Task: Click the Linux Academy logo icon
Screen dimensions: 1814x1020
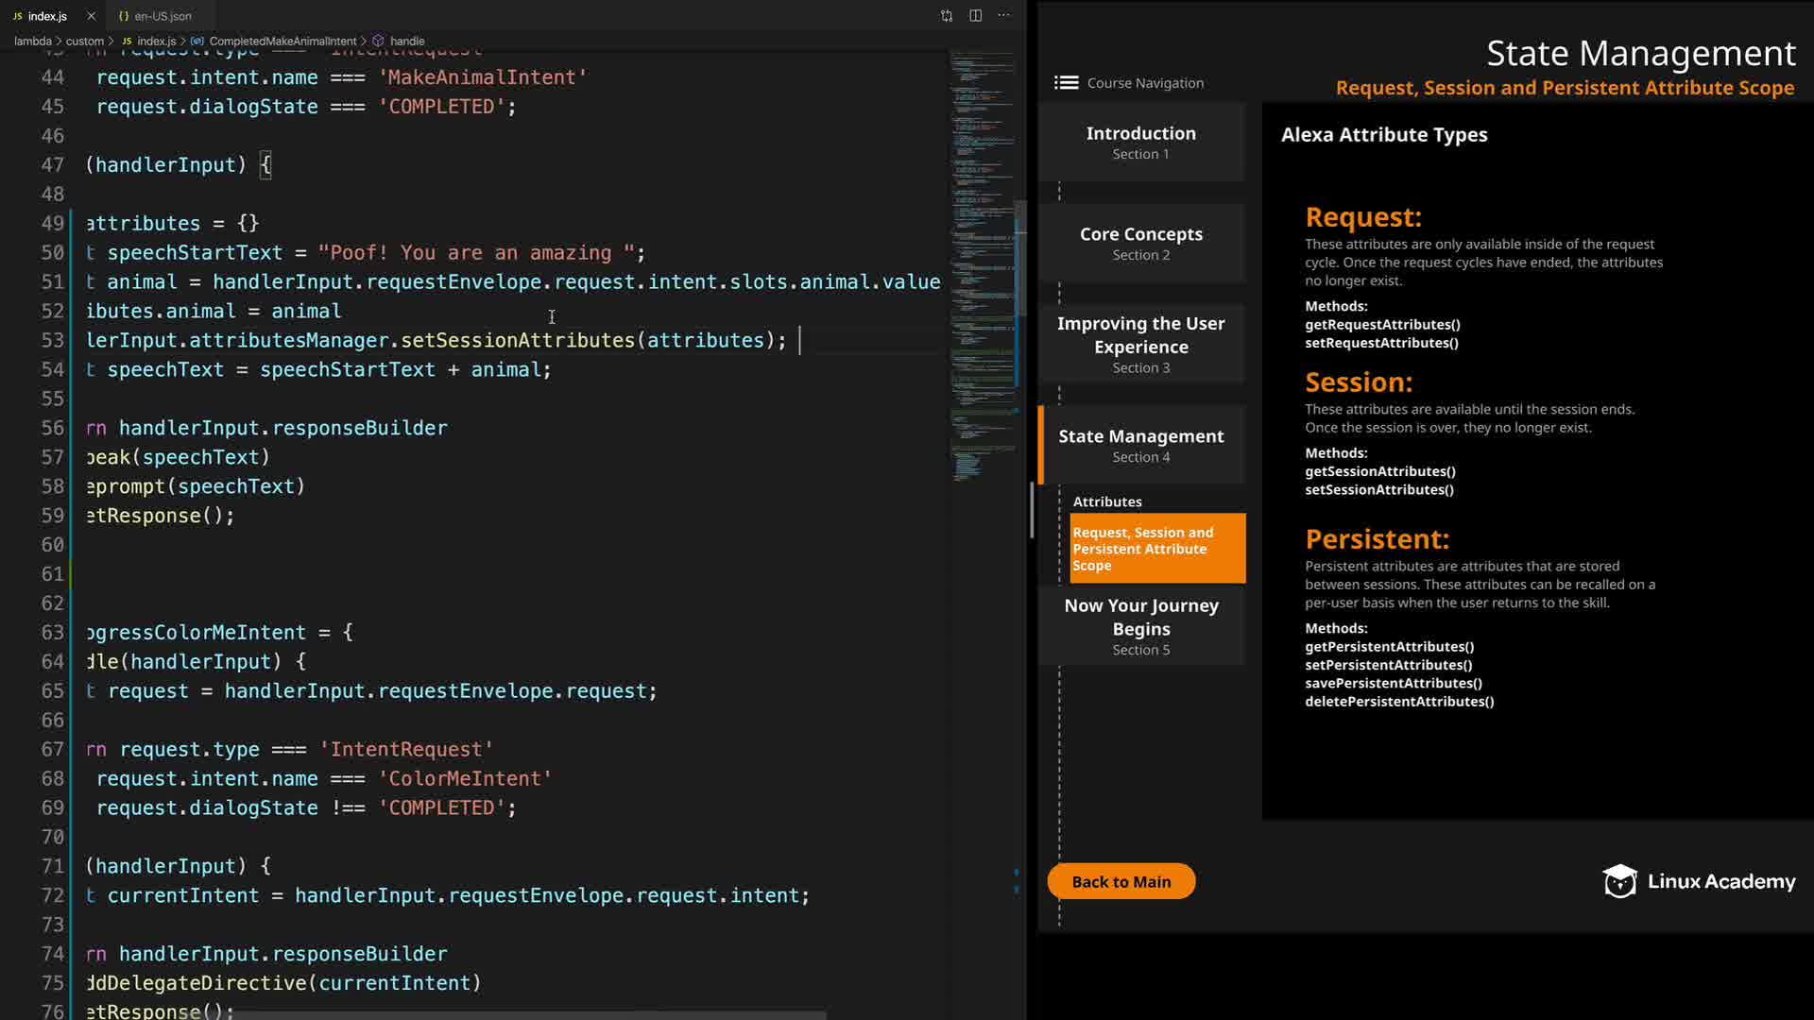Action: [x=1619, y=881]
